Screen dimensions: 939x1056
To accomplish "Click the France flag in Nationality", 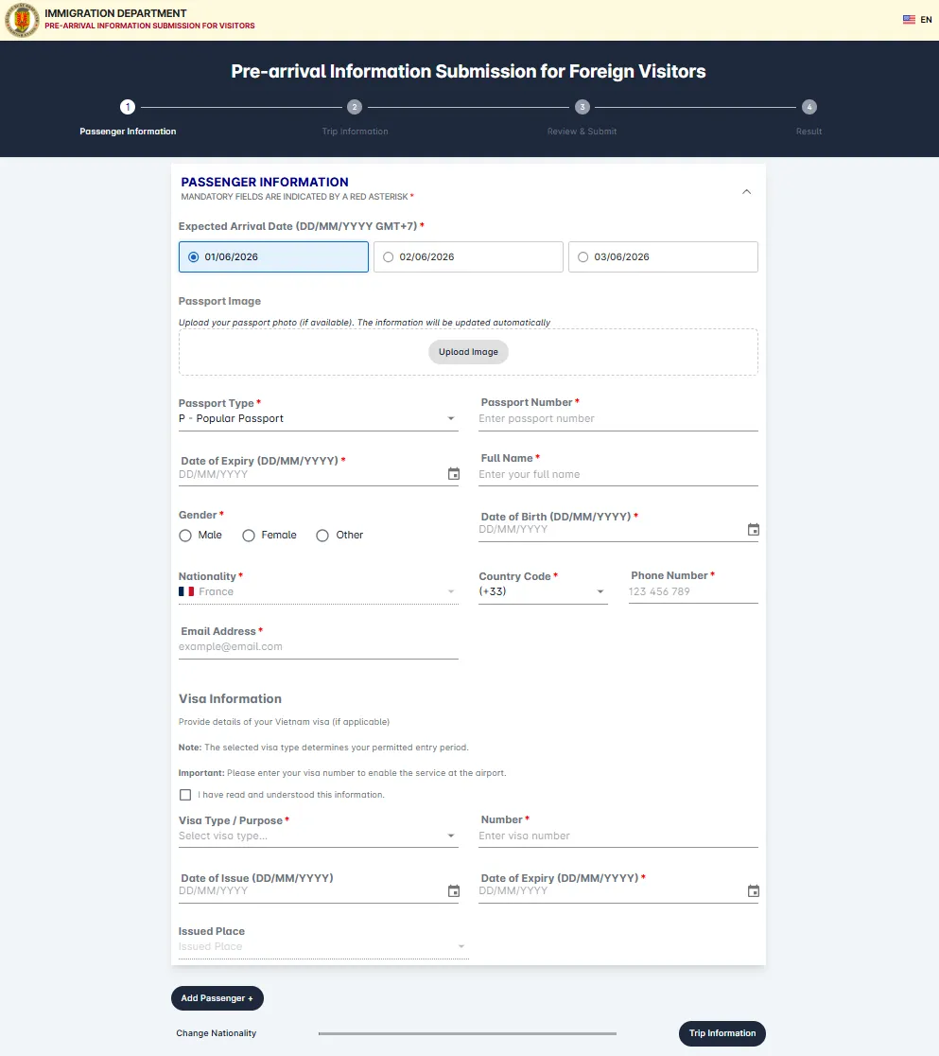I will tap(186, 591).
